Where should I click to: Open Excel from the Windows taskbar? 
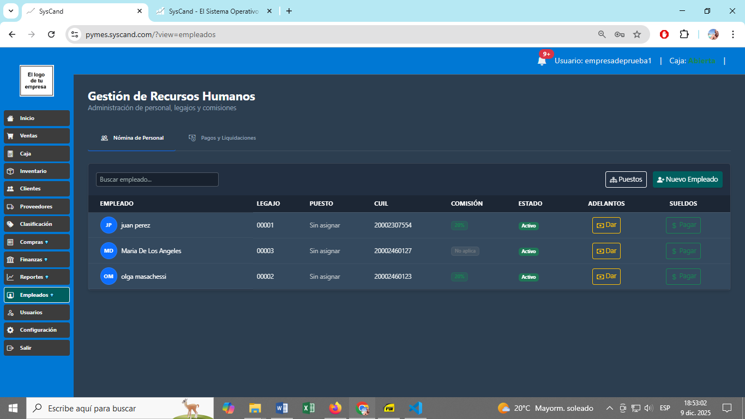pos(309,408)
